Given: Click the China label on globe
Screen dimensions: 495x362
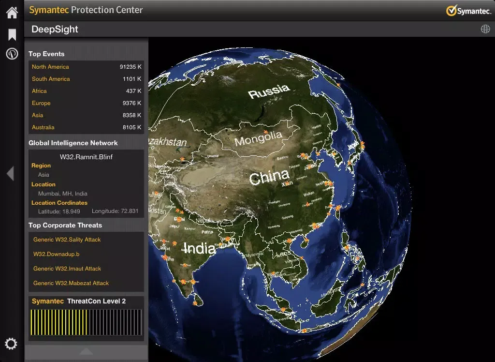Looking at the screenshot, I should [x=269, y=177].
